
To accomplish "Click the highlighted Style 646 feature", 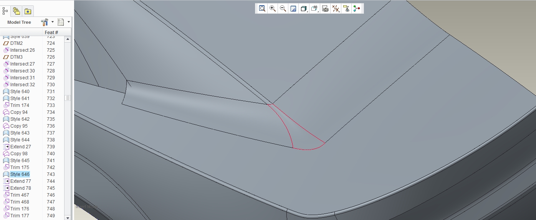I will [20, 174].
